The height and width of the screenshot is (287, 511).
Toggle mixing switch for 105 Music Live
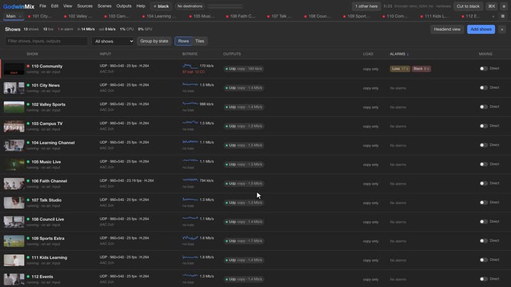(x=484, y=165)
